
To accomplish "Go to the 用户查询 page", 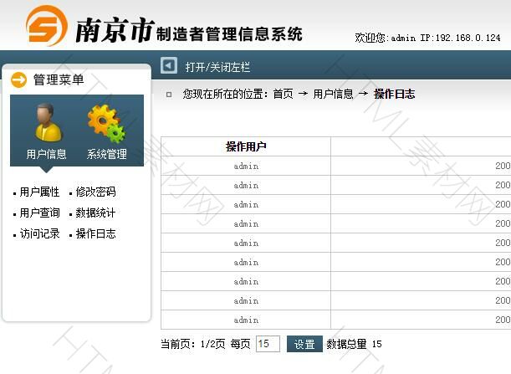I will [x=39, y=213].
